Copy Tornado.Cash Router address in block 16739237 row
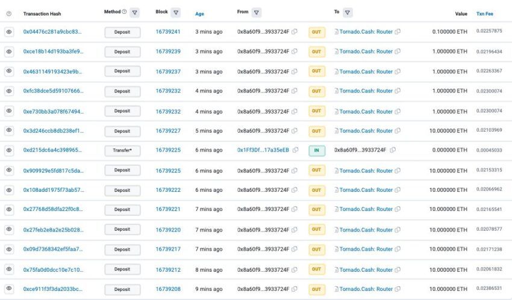The width and height of the screenshot is (512, 300). point(398,72)
